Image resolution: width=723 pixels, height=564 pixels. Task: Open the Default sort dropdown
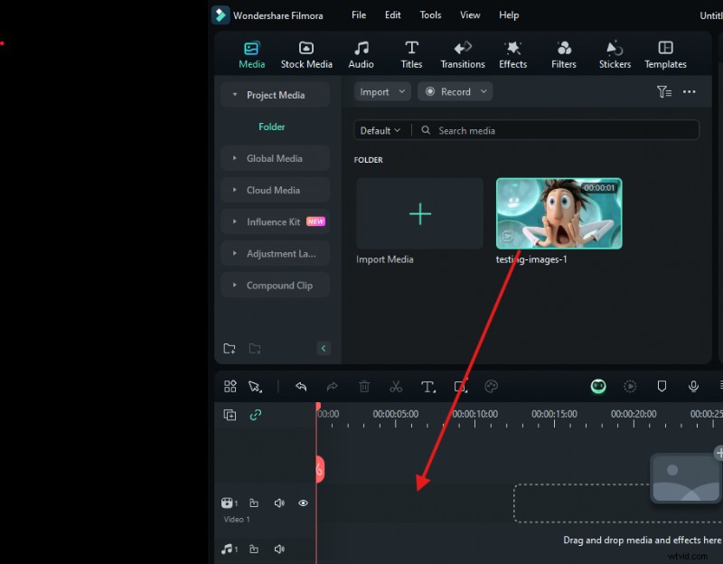click(380, 130)
